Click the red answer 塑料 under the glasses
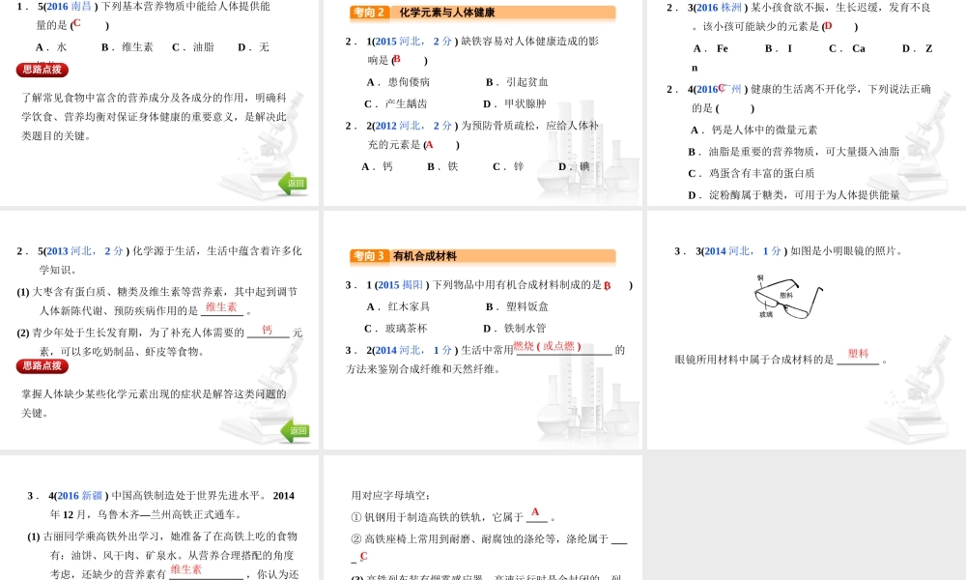966x580 pixels. [x=858, y=353]
